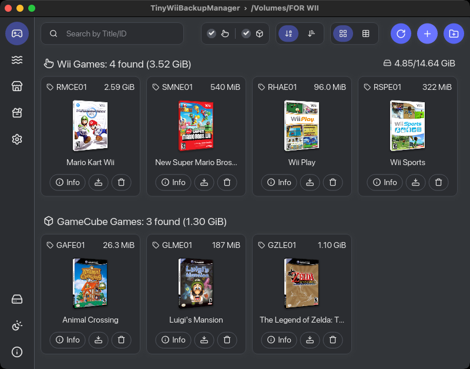This screenshot has height=369, width=470.
Task: Open Info for Luigi's Mansion
Action: pyautogui.click(x=173, y=340)
